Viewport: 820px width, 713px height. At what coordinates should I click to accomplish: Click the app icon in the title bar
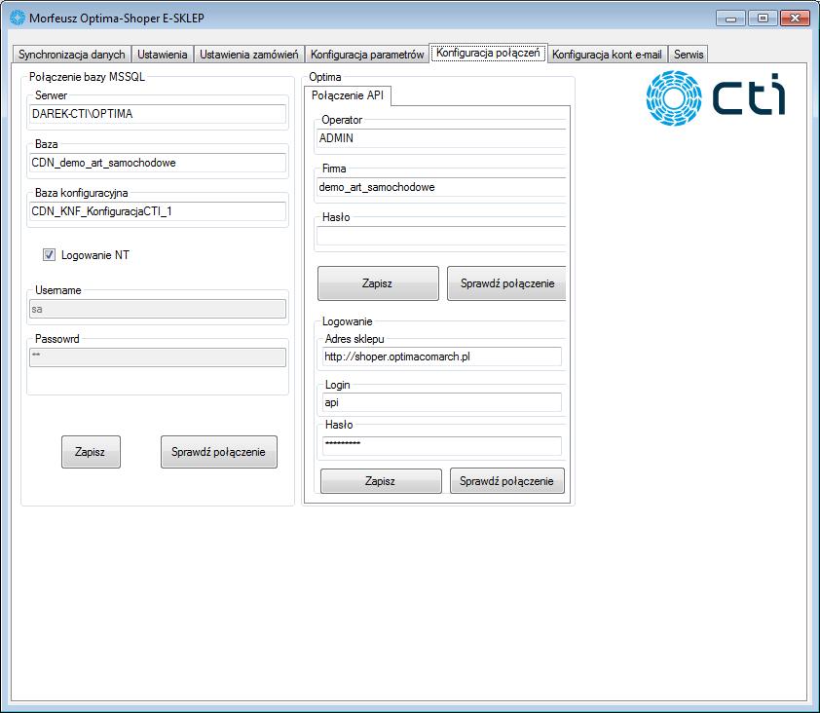pos(18,18)
